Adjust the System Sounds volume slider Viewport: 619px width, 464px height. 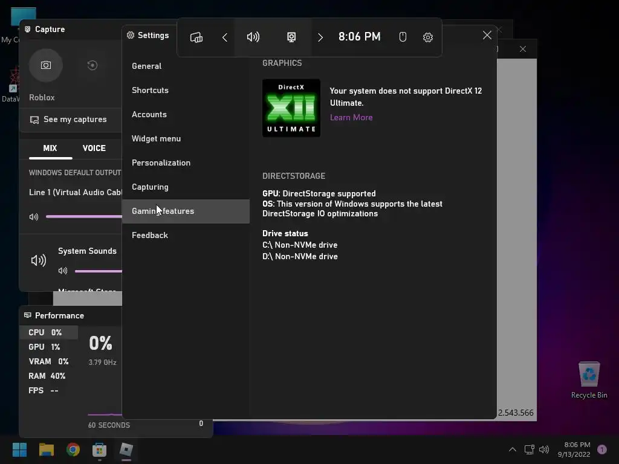[99, 271]
